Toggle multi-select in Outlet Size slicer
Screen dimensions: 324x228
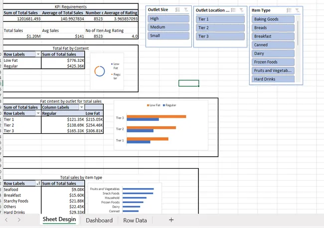(x=178, y=9)
